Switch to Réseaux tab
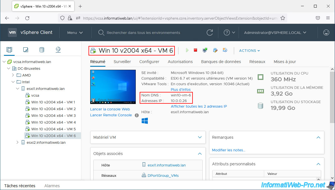This screenshot has height=190, width=335. point(257,62)
